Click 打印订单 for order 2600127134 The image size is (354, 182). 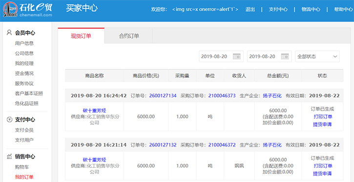point(323,116)
